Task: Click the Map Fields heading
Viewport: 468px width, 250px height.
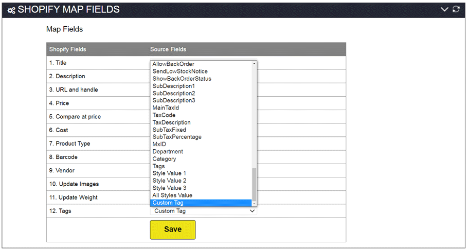Action: (64, 29)
